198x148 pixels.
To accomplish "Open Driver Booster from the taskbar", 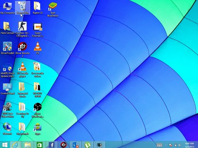I will pos(64,145).
